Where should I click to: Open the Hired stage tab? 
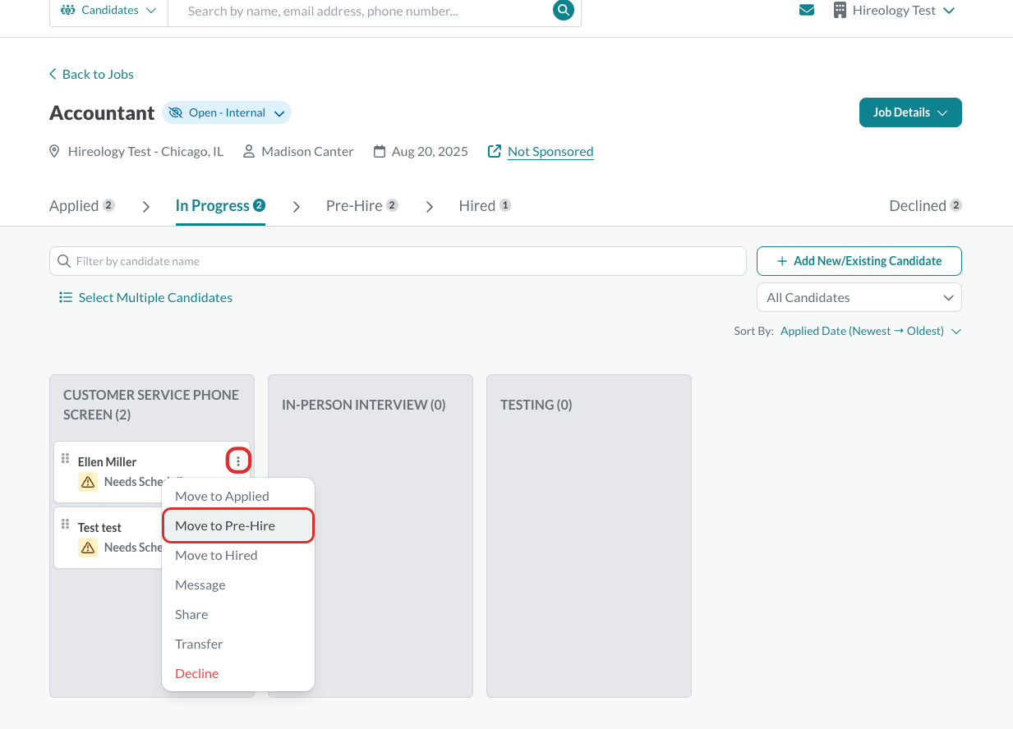[x=485, y=205]
